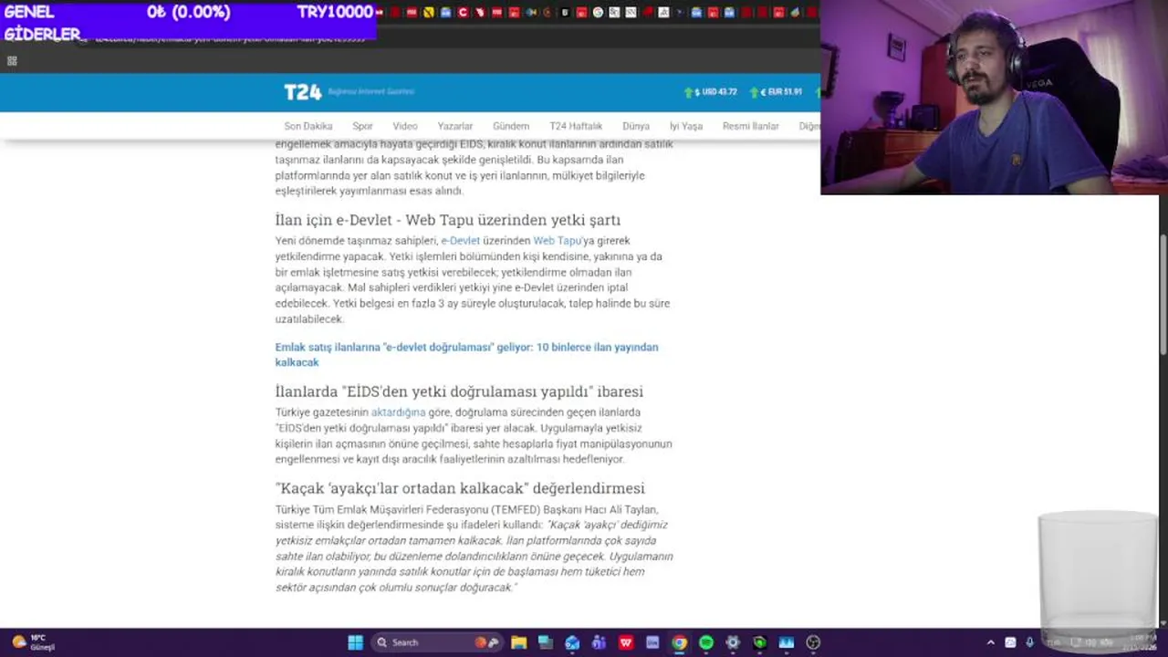Open Microsoft Teams from the taskbar
The height and width of the screenshot is (657, 1168).
599,642
